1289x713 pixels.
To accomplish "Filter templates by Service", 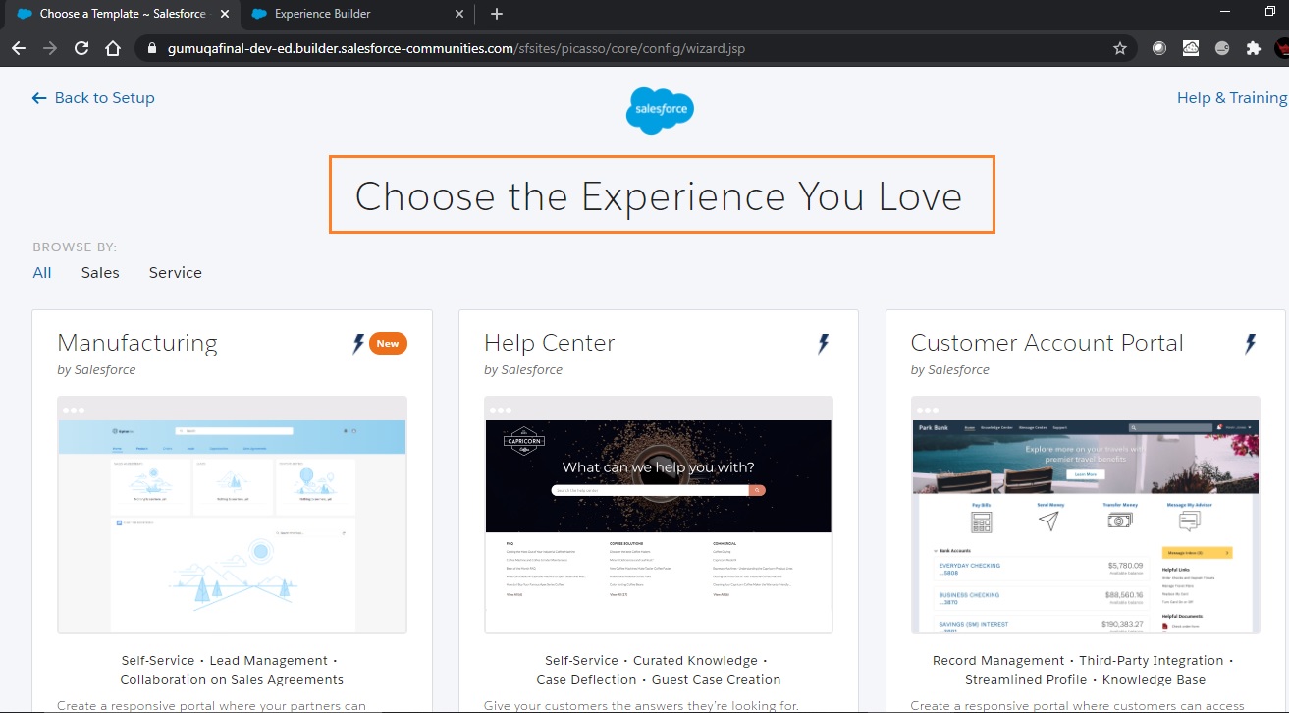I will 176,273.
